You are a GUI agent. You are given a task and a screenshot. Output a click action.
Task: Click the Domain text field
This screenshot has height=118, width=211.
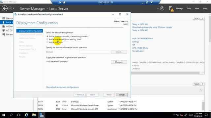click(x=95, y=52)
